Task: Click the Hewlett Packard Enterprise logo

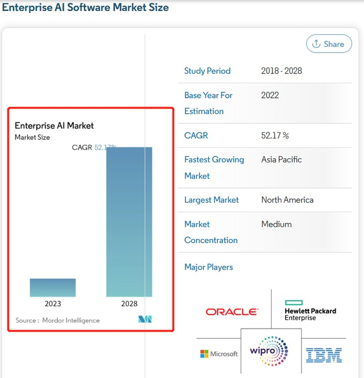Action: pyautogui.click(x=310, y=310)
